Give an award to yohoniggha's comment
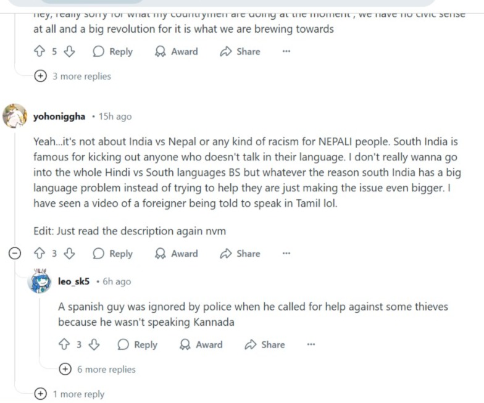Image resolution: width=484 pixels, height=403 pixels. coord(177,254)
